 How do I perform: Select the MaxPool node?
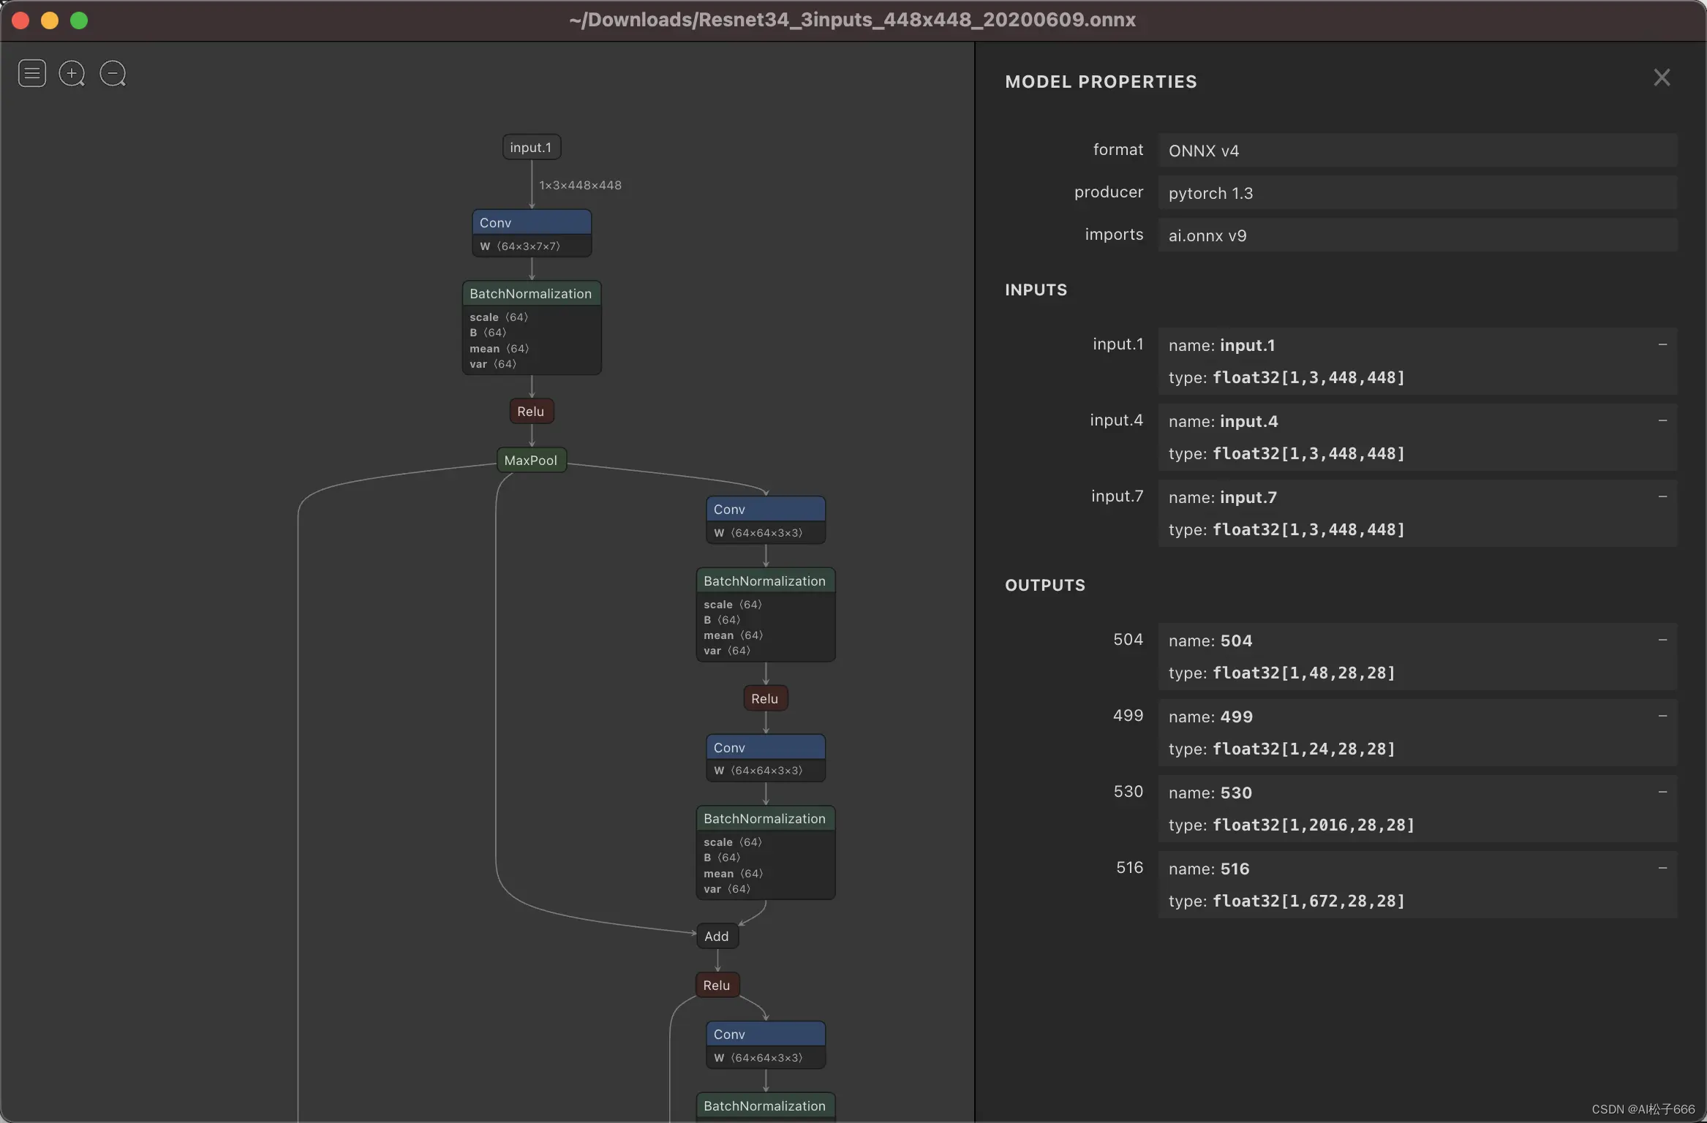(531, 461)
